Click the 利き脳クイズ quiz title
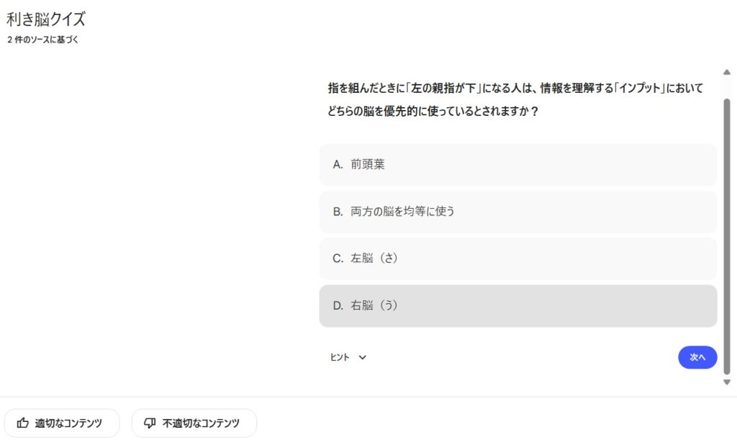Screen dimensions: 737x445 click(45, 19)
